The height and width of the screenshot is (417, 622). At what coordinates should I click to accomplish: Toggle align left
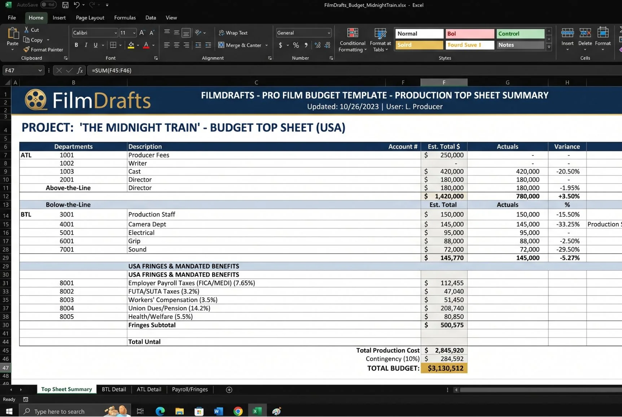167,45
